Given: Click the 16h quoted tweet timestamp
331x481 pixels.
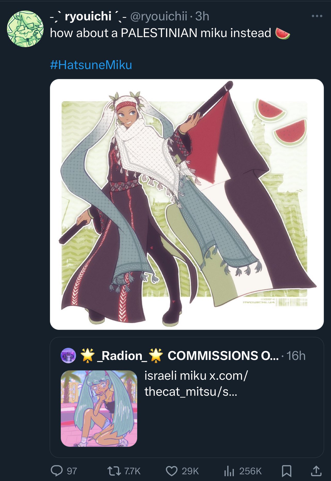Looking at the screenshot, I should tap(296, 356).
